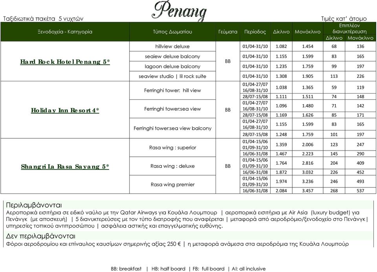This screenshot has width=377, height=272.
Task: Click the 'Rasa wing : deluxe' cell
Action: point(172,166)
